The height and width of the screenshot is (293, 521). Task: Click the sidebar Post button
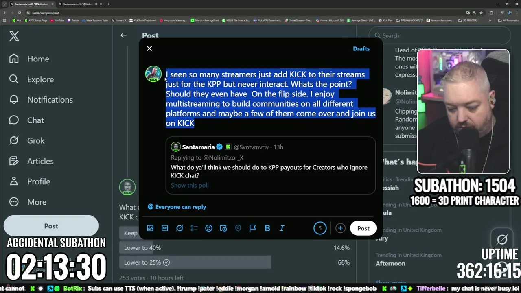click(51, 226)
